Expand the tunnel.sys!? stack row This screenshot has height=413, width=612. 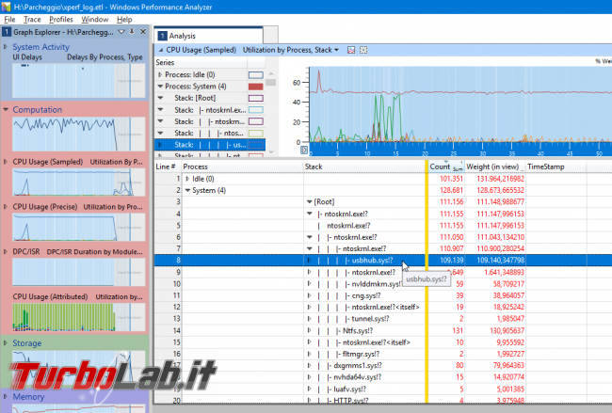(x=309, y=319)
